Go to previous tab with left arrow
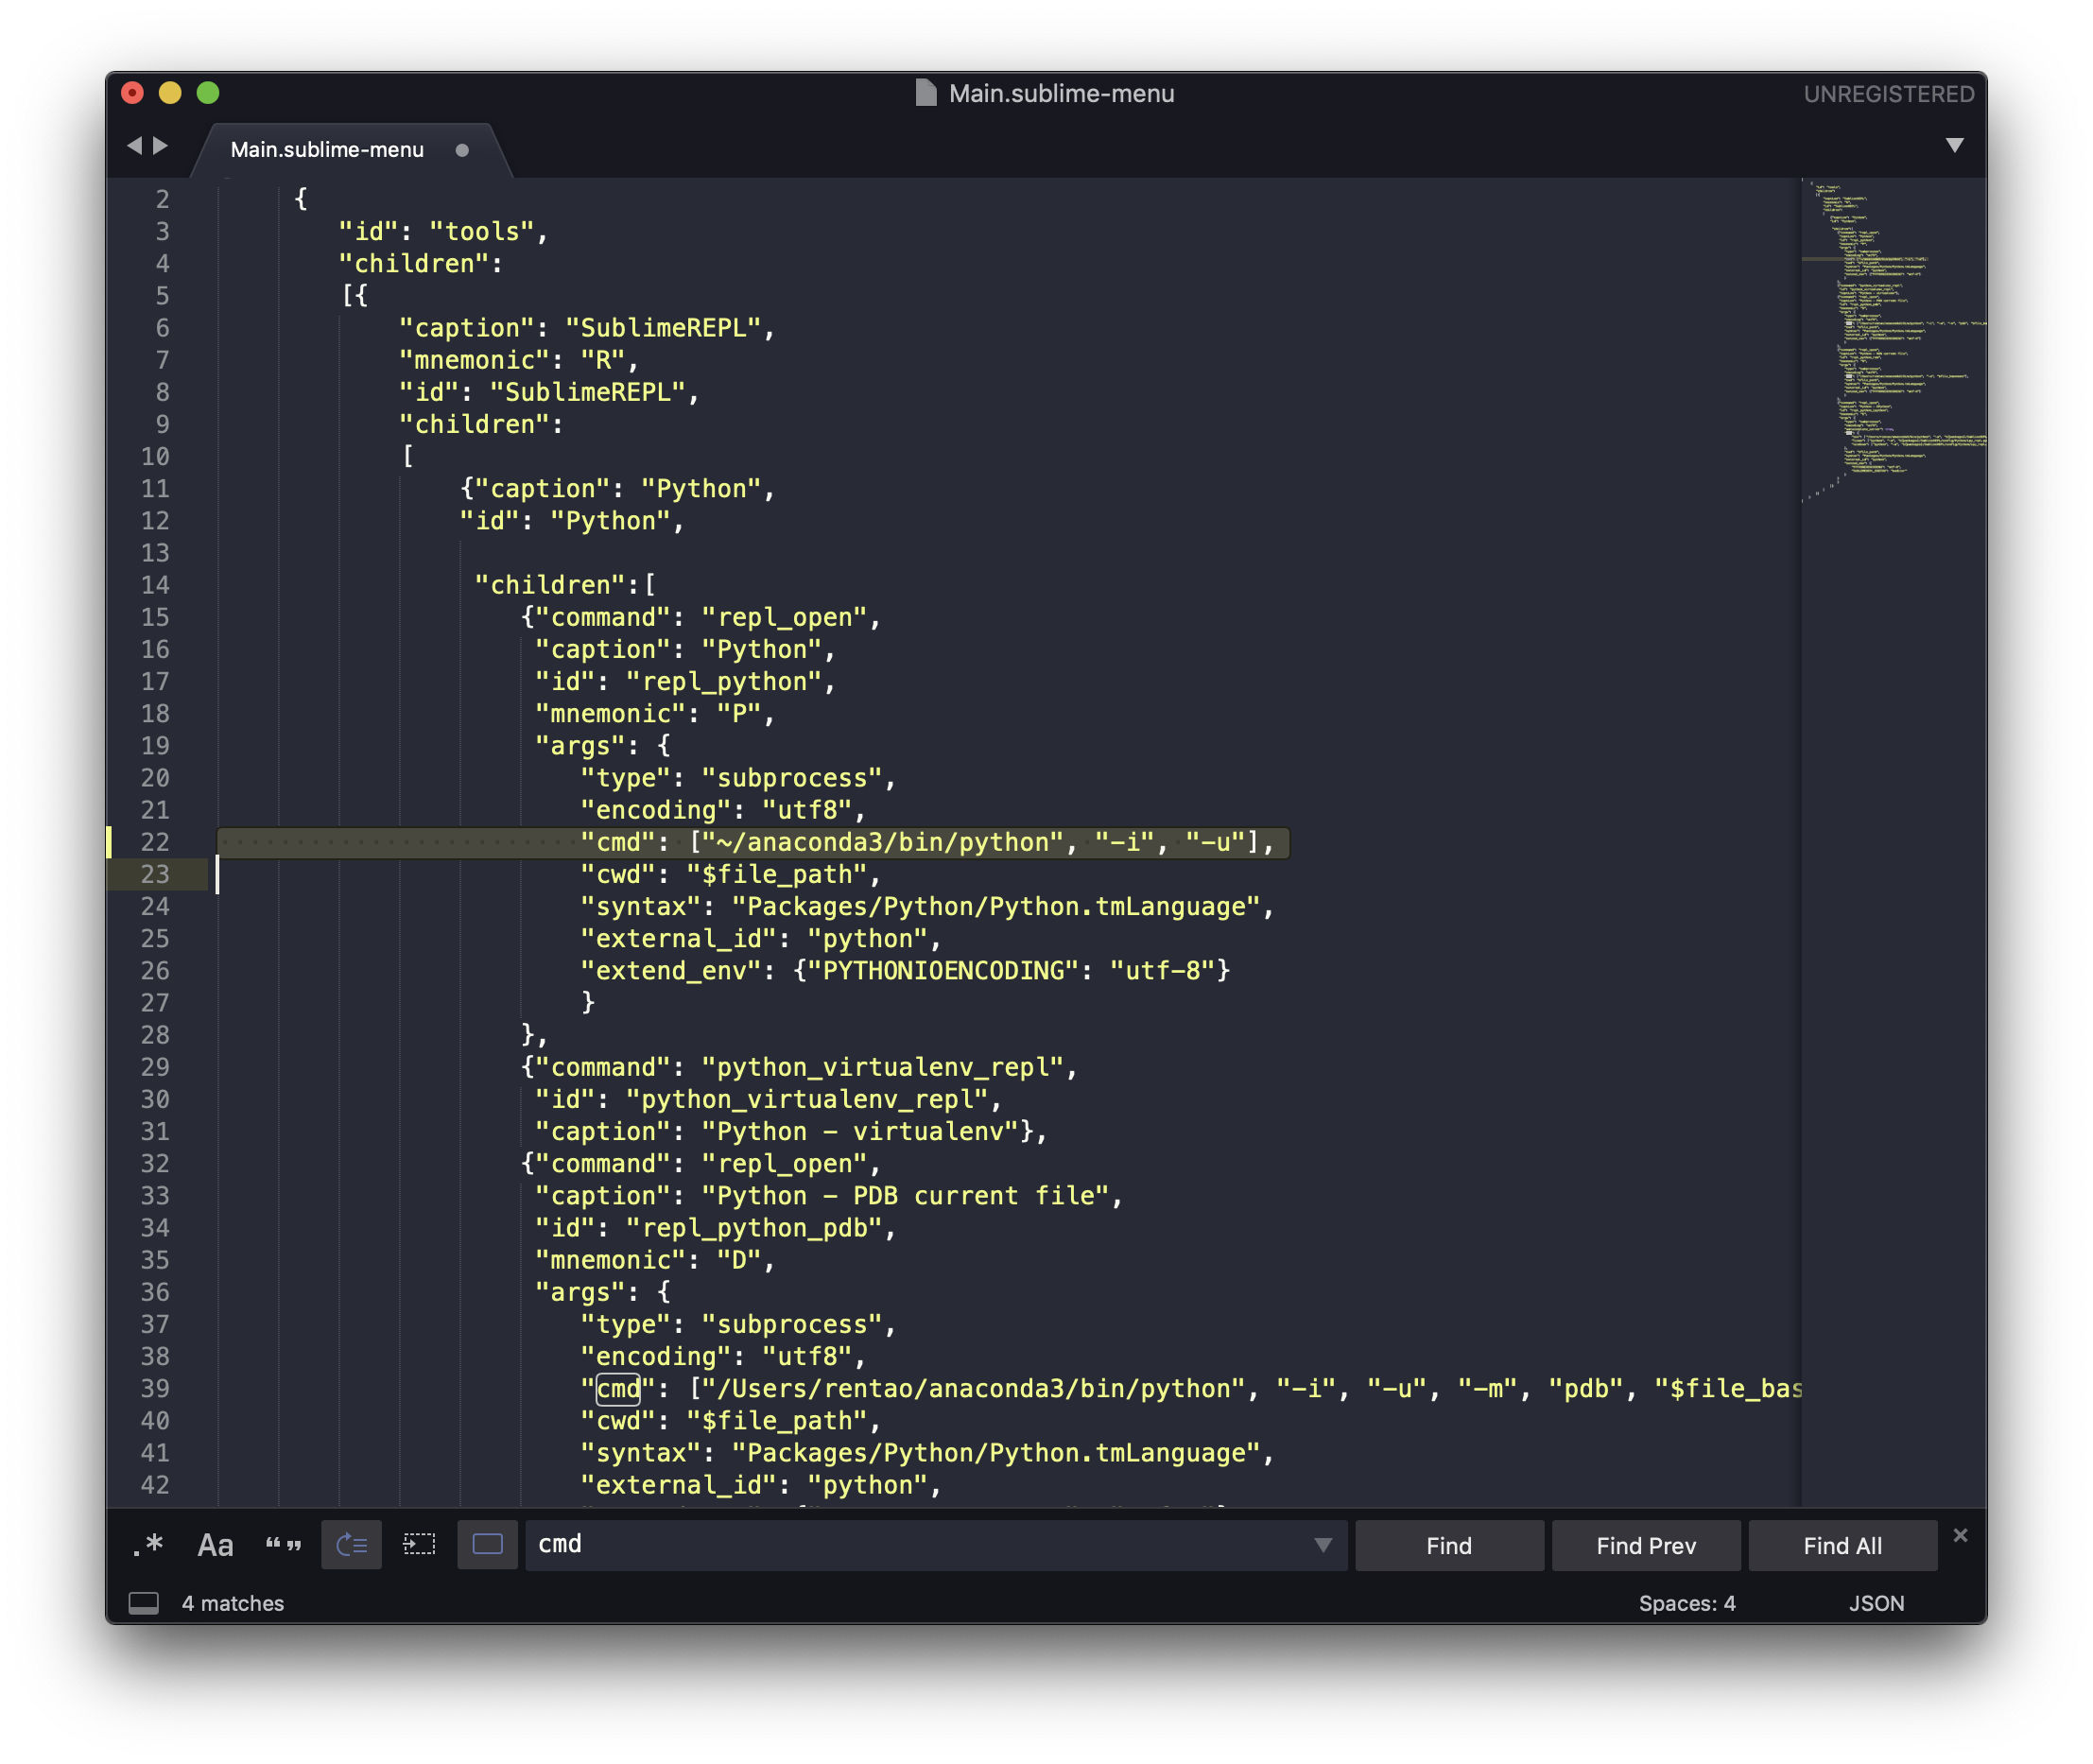2093x1764 pixels. 135,146
